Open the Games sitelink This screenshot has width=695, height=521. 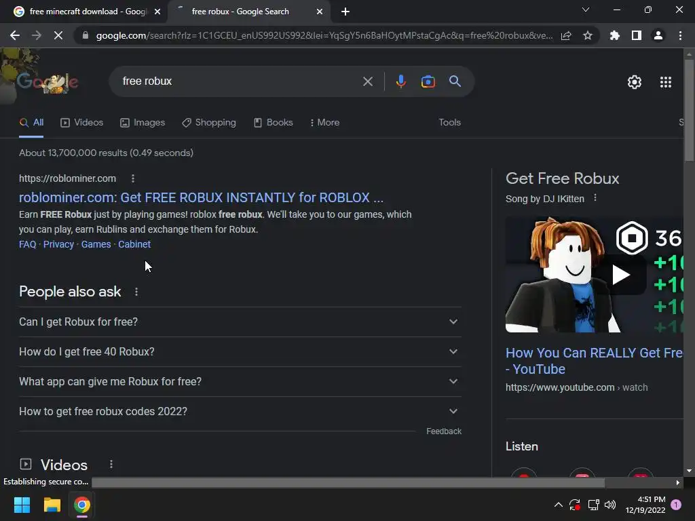point(96,244)
